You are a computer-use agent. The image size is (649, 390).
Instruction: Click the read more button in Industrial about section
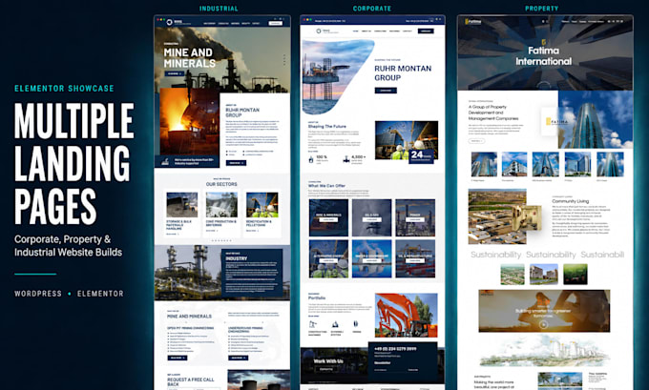pos(236,163)
